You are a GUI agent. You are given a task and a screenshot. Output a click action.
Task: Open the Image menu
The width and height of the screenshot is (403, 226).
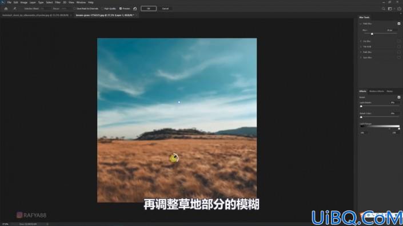coord(23,2)
